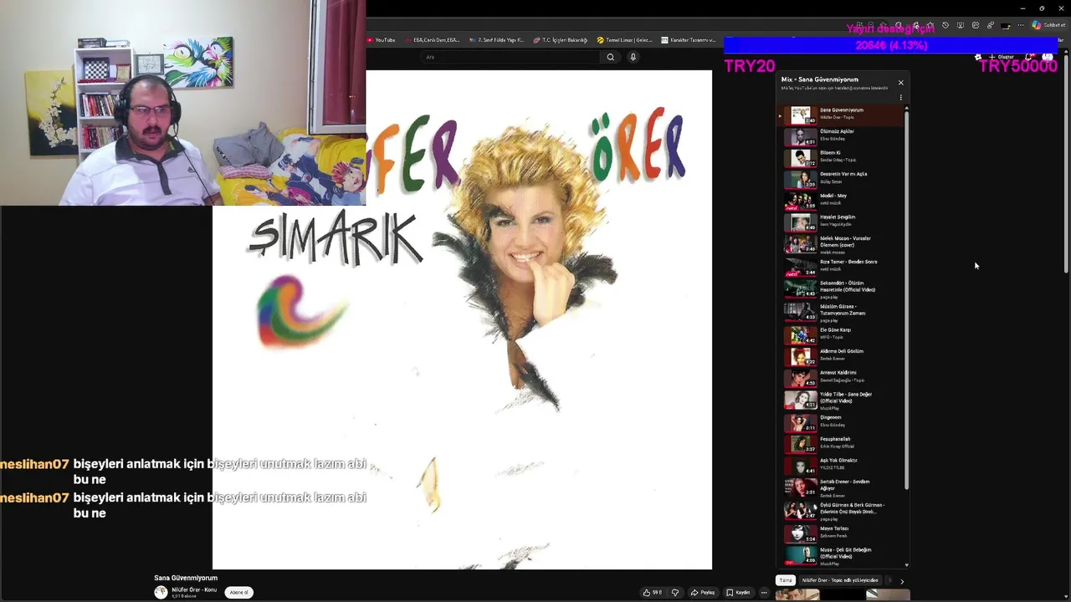Like the video with thumbs up
Image resolution: width=1071 pixels, height=602 pixels.
[652, 592]
